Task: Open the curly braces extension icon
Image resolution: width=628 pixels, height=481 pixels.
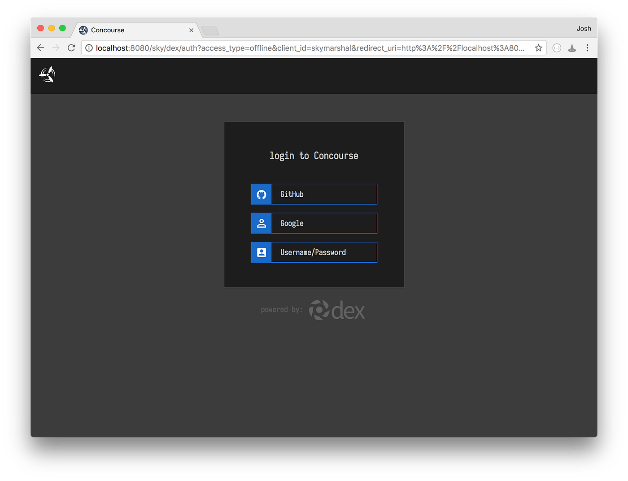Action: pos(557,48)
